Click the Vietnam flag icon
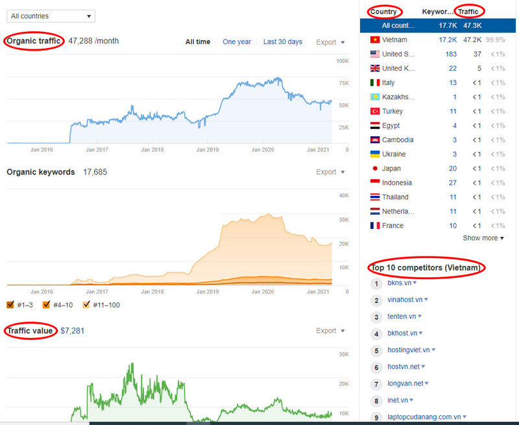 click(x=375, y=40)
